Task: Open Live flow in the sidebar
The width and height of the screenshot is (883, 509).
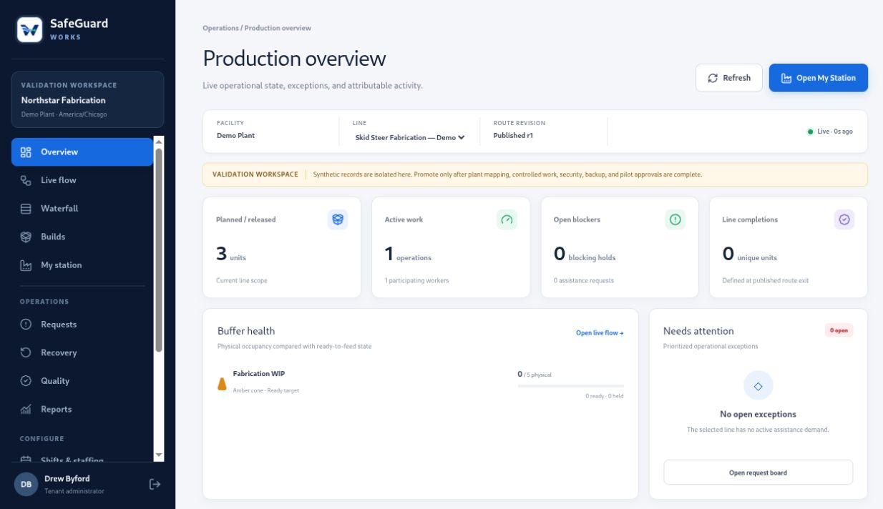Action: coord(82,180)
